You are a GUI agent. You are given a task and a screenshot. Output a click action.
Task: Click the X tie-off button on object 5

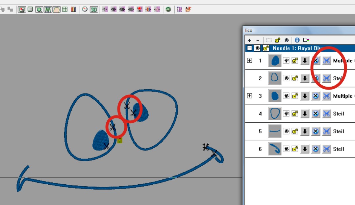click(316, 131)
